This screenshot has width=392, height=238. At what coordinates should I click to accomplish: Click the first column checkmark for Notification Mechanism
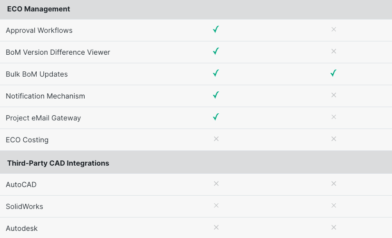(x=216, y=95)
